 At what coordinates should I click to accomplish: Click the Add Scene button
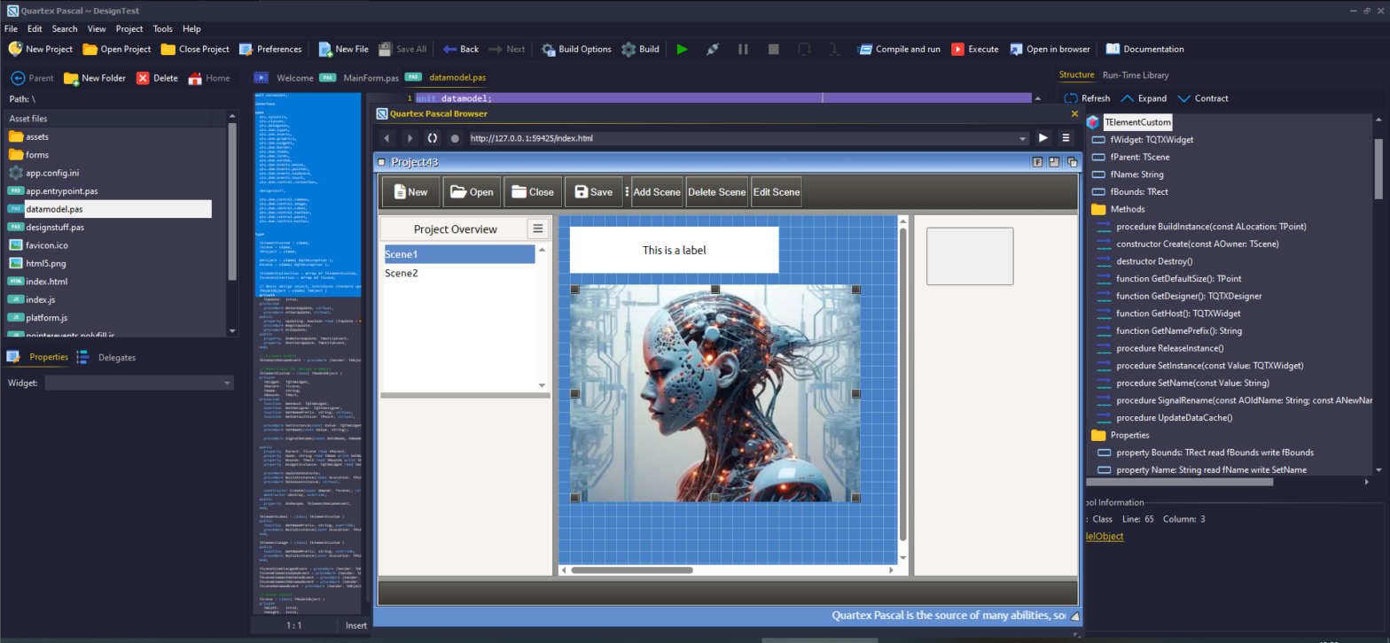point(656,192)
